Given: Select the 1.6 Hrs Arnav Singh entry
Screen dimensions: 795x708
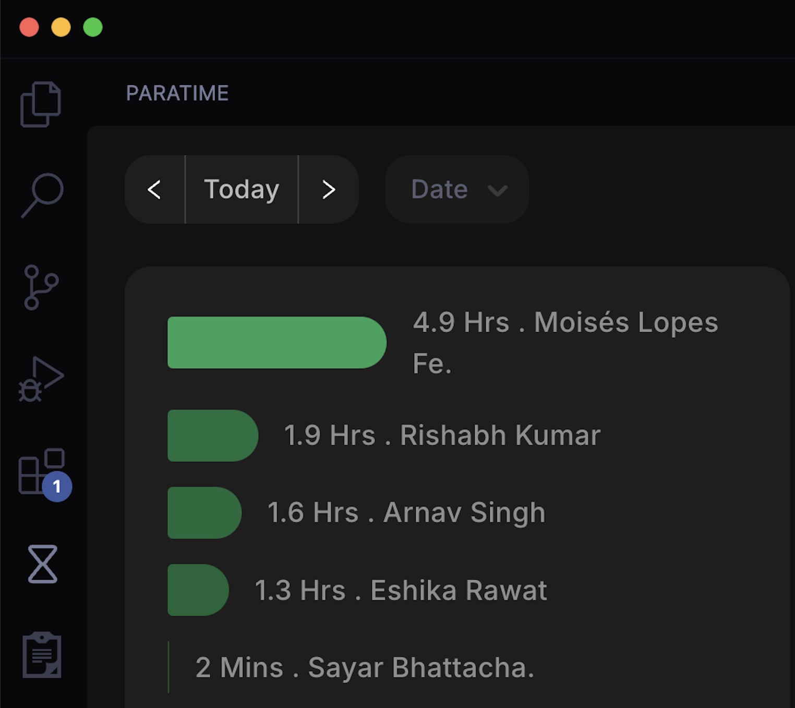Looking at the screenshot, I should pyautogui.click(x=406, y=512).
